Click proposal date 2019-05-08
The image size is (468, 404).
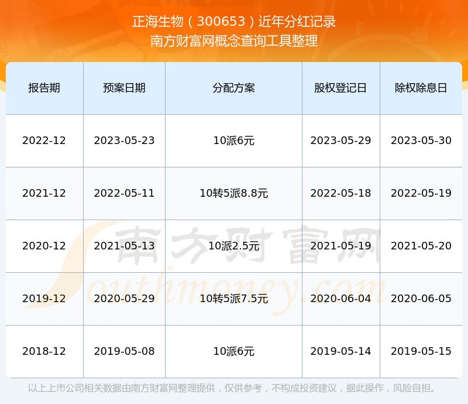(124, 351)
